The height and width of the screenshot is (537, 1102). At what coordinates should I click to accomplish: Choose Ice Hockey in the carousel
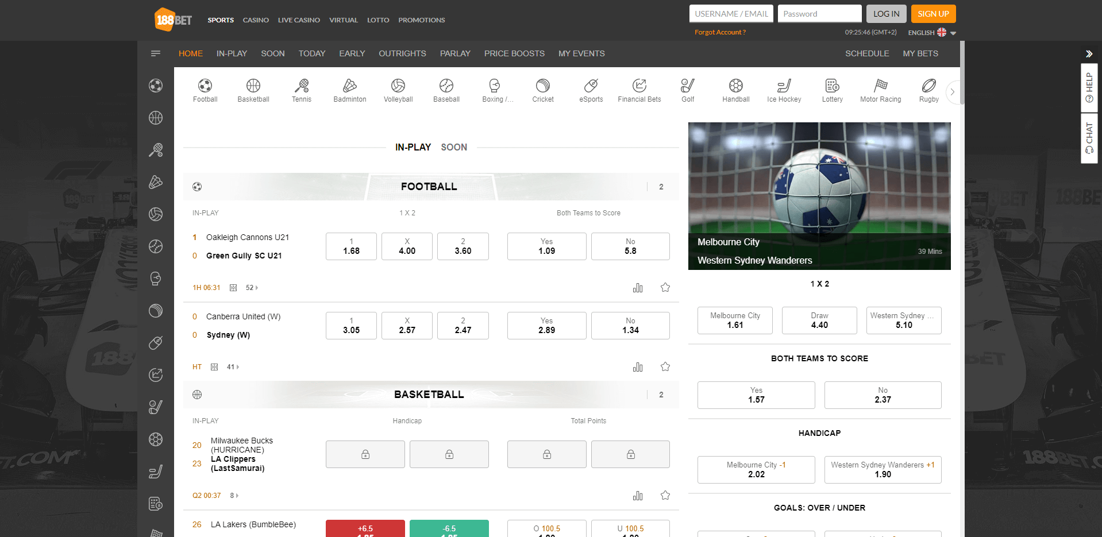784,91
